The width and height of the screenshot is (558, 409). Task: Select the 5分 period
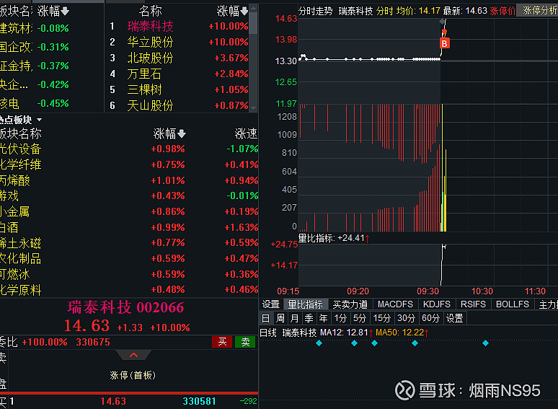point(360,318)
